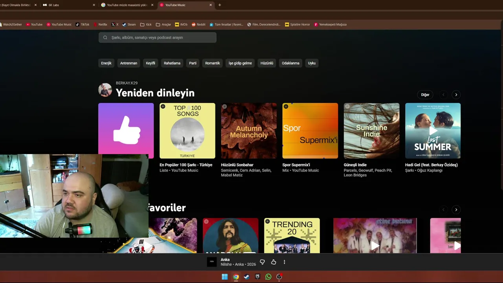Open the Hüzünlü Sonbahar title link
The height and width of the screenshot is (283, 503).
click(x=237, y=165)
